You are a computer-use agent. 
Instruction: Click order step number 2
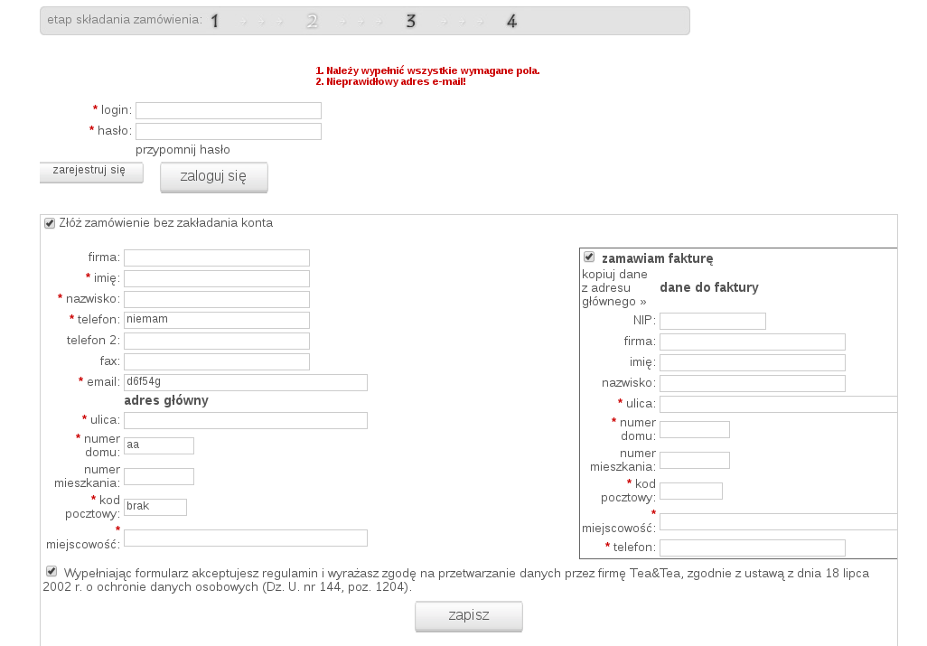pos(312,22)
